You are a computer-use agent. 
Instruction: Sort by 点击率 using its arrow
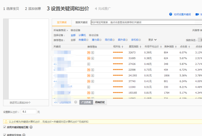coord(189,47)
